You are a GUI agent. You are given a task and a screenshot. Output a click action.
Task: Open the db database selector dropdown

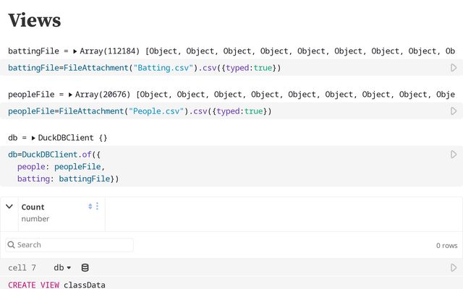pos(62,268)
